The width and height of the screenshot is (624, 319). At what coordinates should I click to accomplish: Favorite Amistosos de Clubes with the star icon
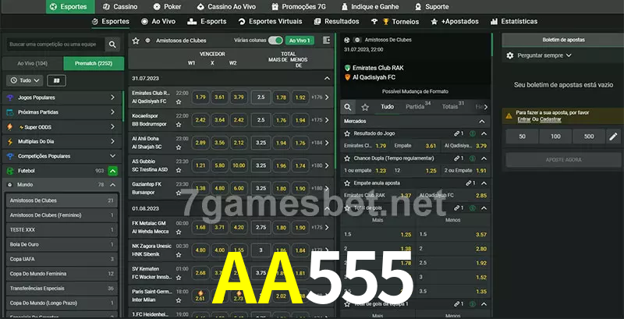click(x=136, y=40)
